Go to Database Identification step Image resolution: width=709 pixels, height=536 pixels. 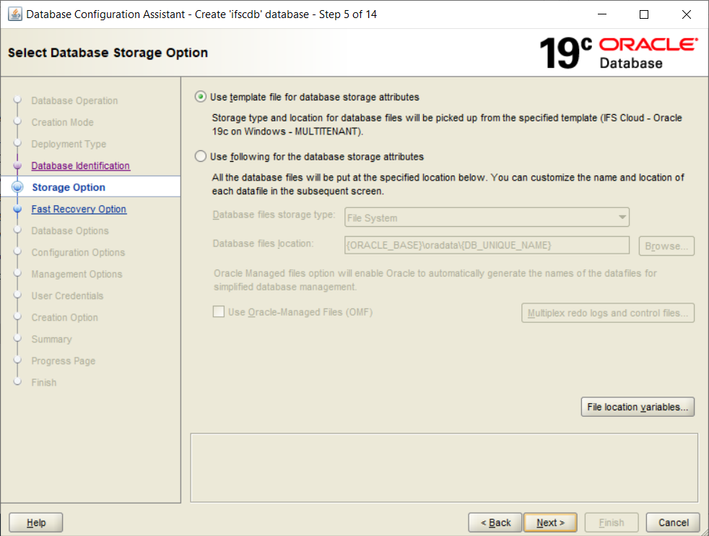click(x=80, y=165)
